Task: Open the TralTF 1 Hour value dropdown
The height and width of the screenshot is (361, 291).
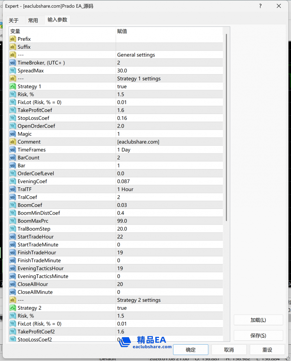Action: (x=169, y=189)
